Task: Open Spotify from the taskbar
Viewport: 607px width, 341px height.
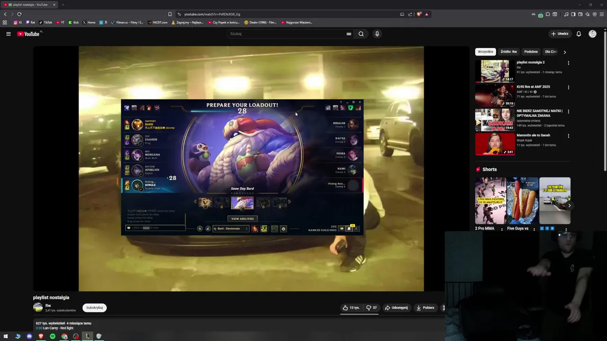Action: (53, 336)
